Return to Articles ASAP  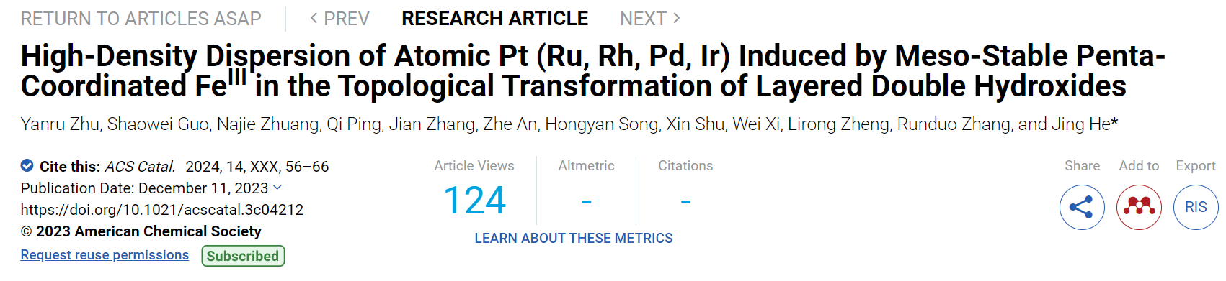(141, 19)
